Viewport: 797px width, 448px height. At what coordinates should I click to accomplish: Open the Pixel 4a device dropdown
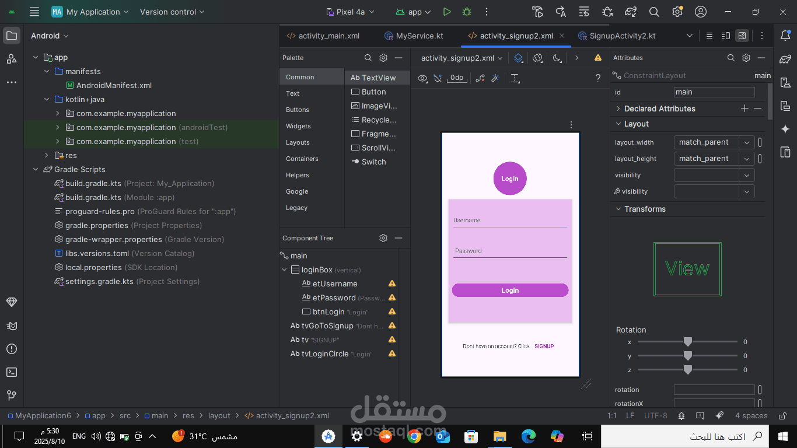[x=349, y=12]
